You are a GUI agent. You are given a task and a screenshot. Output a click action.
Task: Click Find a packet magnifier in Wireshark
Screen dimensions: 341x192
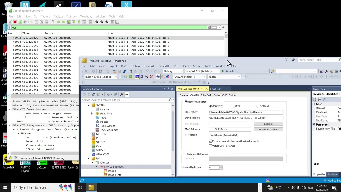click(x=53, y=22)
